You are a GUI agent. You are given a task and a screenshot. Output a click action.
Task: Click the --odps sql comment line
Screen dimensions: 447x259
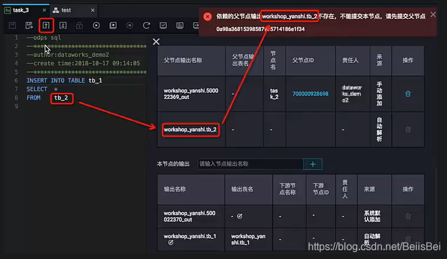(44, 38)
